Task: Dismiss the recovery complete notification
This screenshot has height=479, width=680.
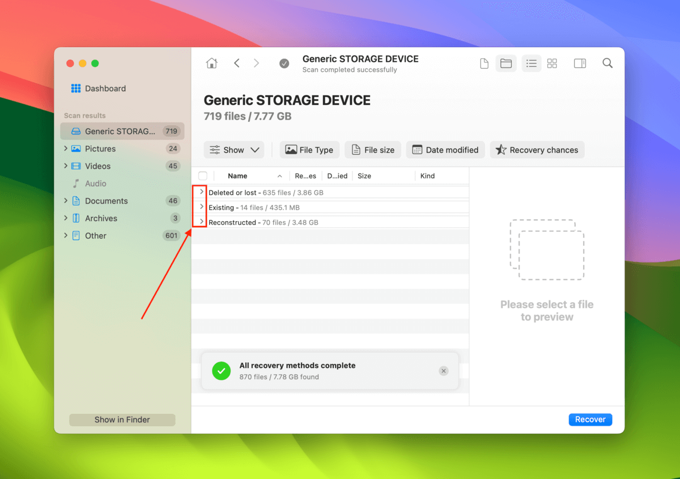Action: [x=444, y=371]
